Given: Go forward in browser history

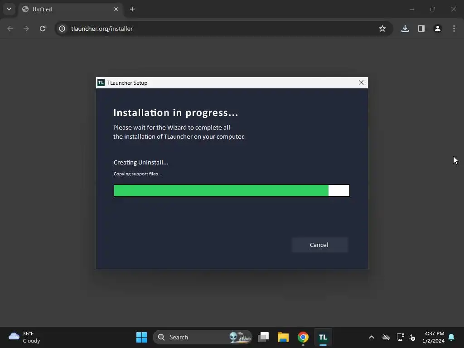Looking at the screenshot, I should click(x=26, y=29).
